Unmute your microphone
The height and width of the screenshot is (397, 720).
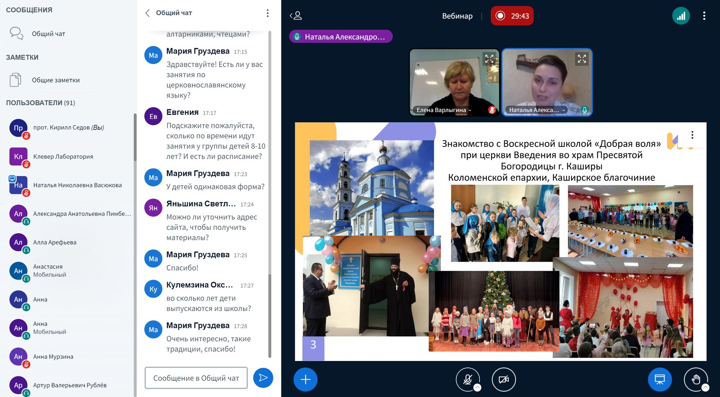tap(467, 379)
